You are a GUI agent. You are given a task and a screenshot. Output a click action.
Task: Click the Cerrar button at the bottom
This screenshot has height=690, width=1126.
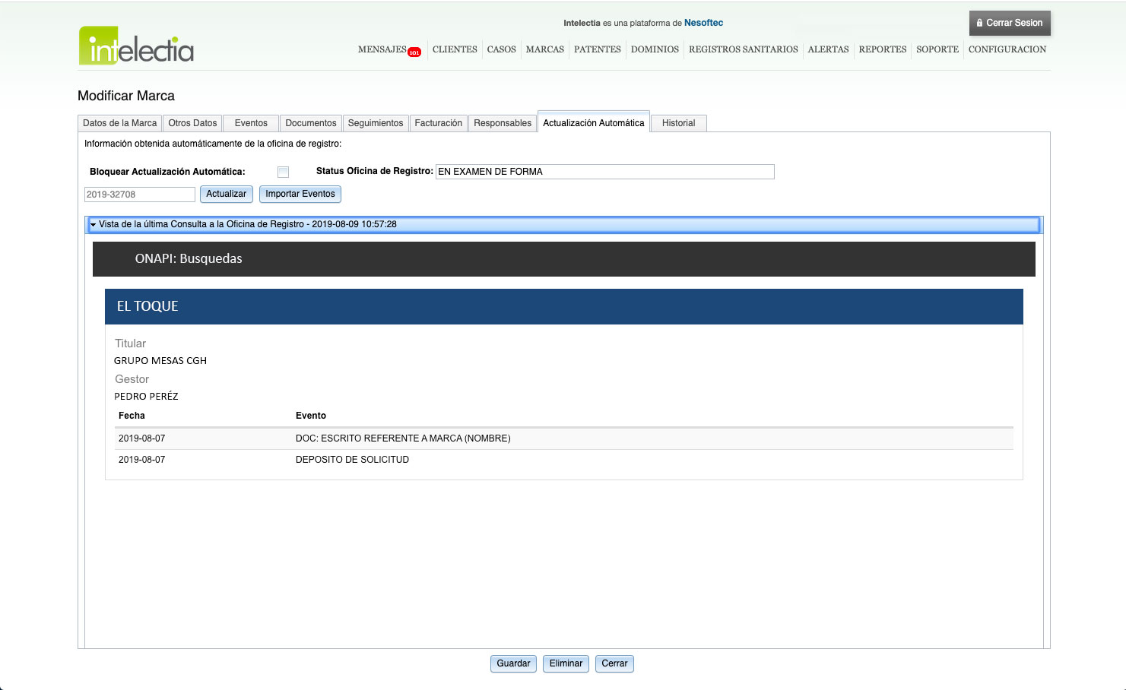(x=614, y=663)
